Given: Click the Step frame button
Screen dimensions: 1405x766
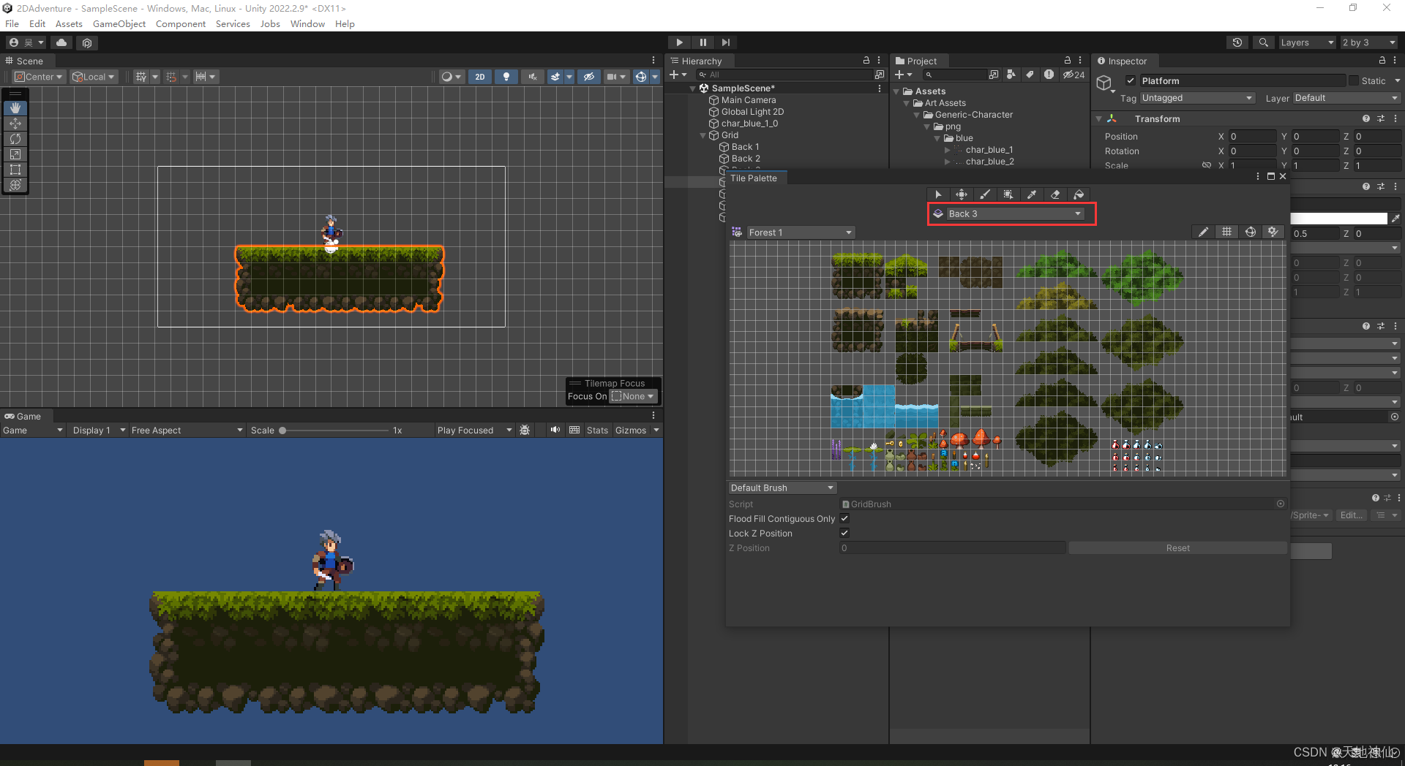Looking at the screenshot, I should (725, 42).
